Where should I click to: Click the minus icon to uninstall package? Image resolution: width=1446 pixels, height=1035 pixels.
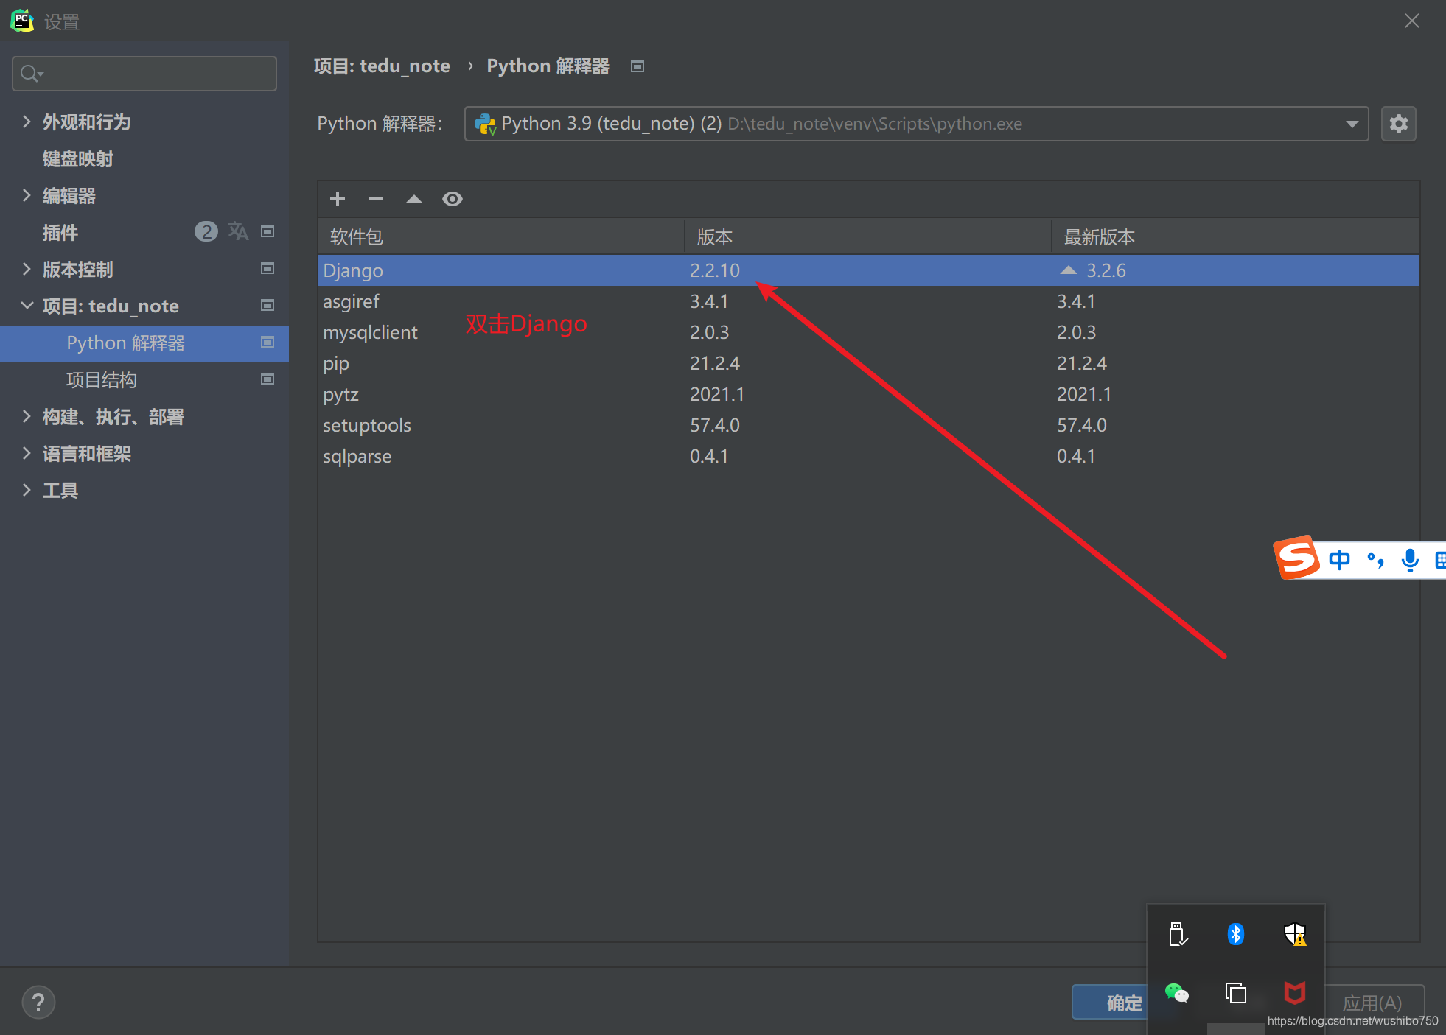pos(376,199)
